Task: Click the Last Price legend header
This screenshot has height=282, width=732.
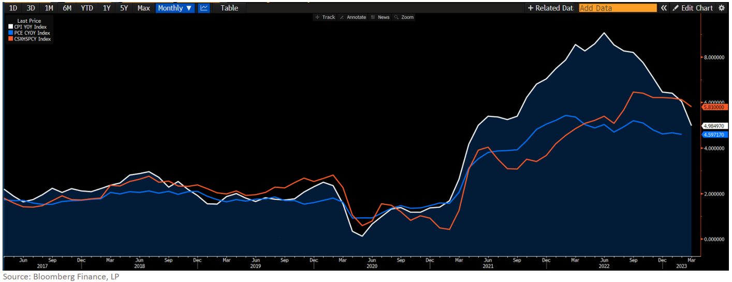Action: coord(28,21)
